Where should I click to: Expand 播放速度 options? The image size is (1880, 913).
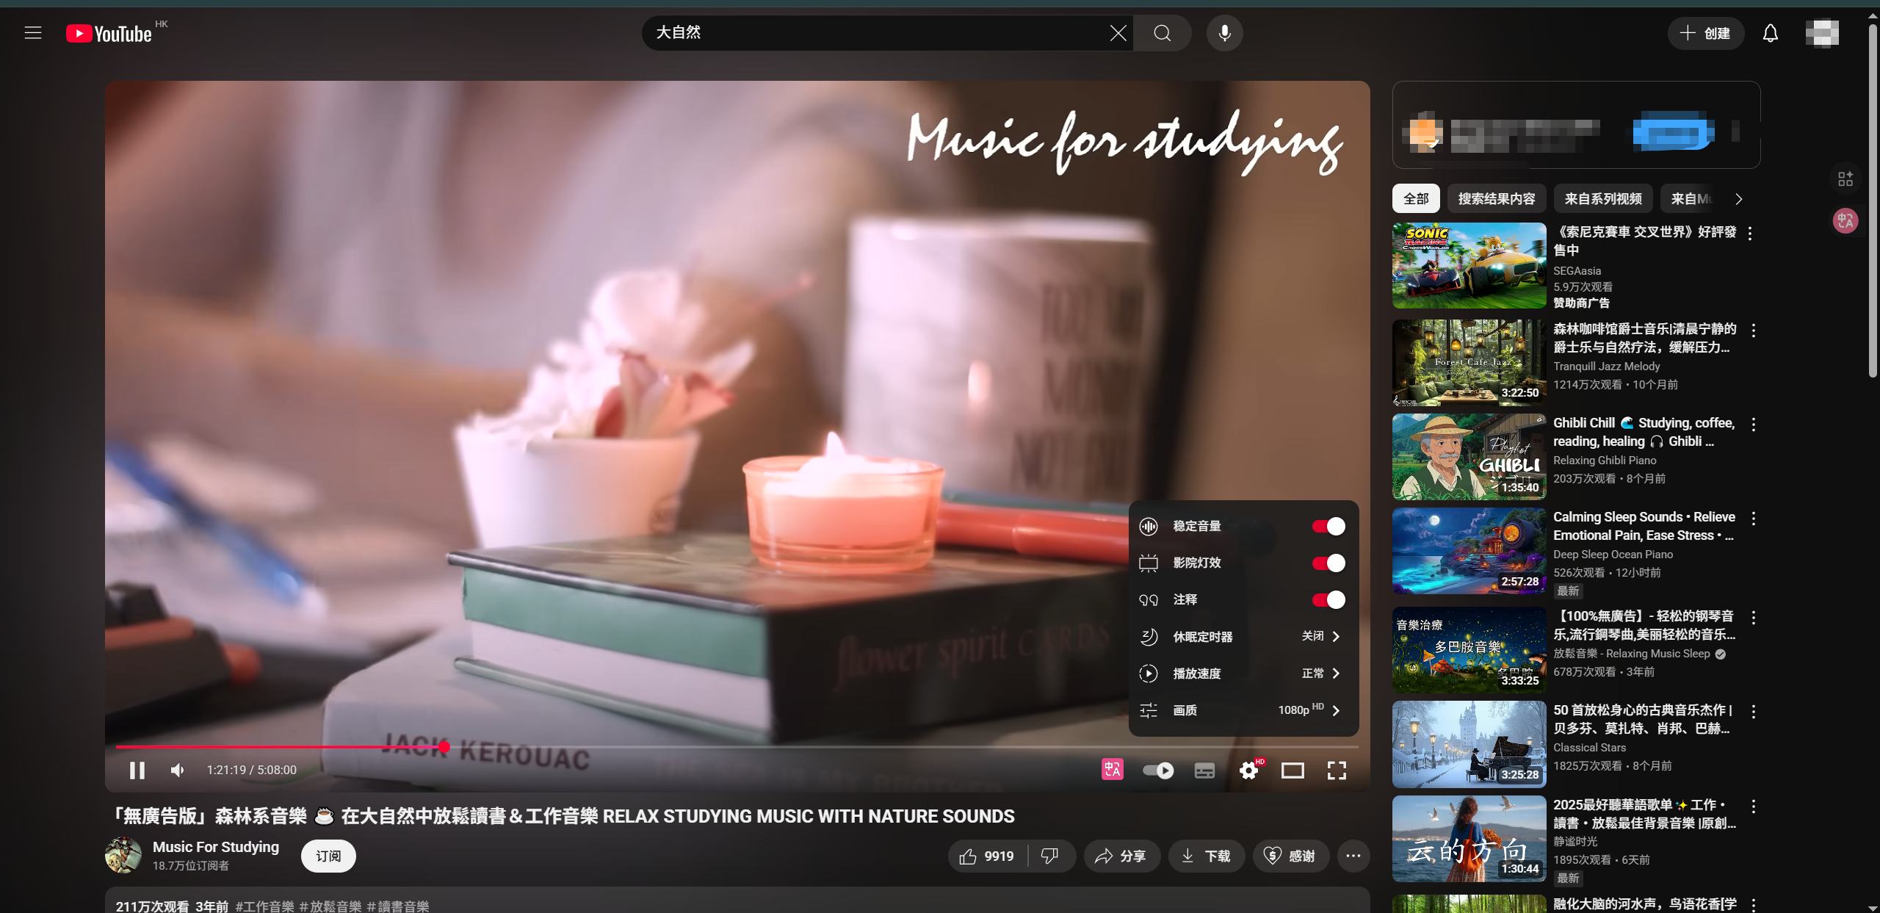1243,673
